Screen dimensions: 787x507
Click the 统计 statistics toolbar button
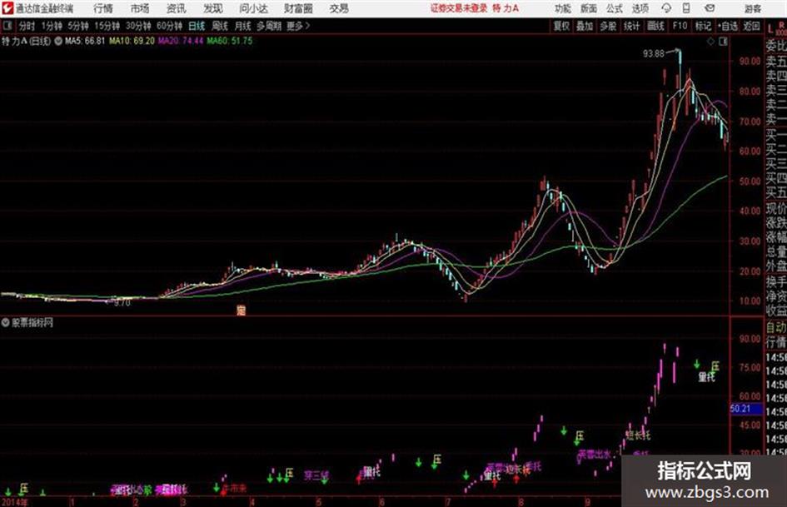(x=632, y=26)
